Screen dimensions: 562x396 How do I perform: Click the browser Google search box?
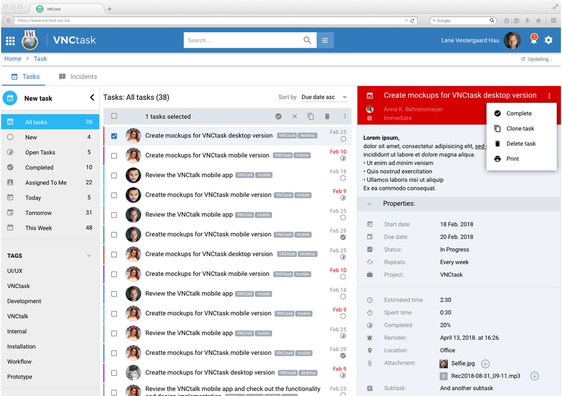pos(463,21)
